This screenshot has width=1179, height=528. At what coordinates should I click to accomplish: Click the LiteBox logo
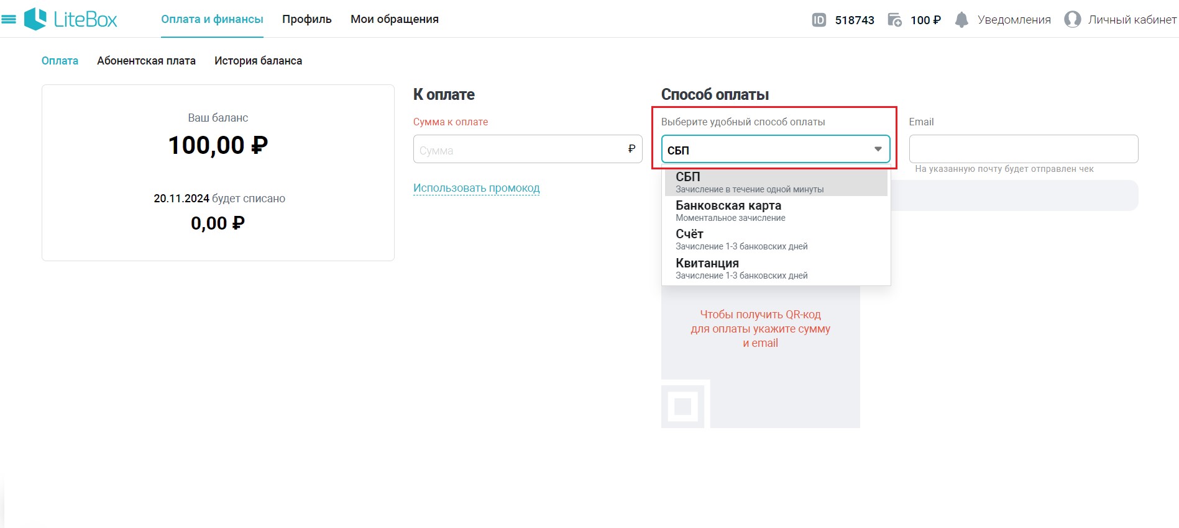coord(70,19)
